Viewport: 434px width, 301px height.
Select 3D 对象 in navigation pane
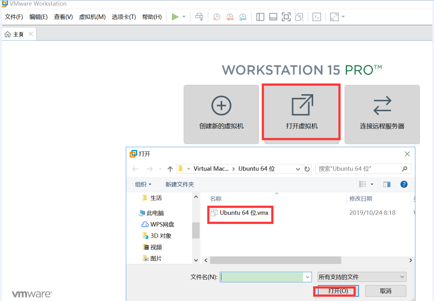coord(157,236)
